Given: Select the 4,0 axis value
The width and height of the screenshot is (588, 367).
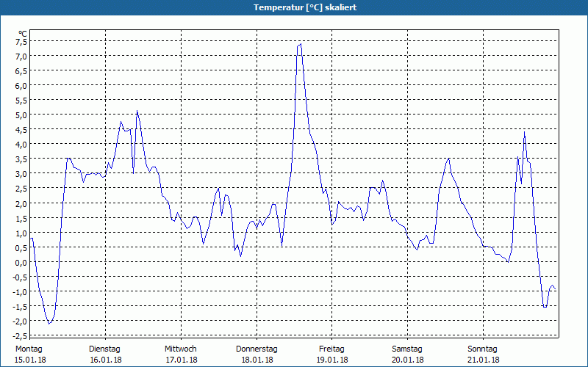Looking at the screenshot, I should point(21,145).
